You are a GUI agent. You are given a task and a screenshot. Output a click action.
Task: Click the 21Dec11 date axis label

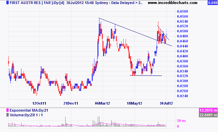pyautogui.click(x=71, y=103)
